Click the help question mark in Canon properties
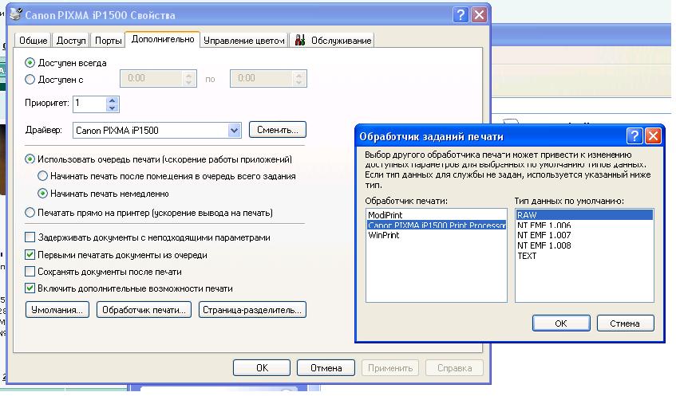Screen dimensions: 676x396 pyautogui.click(x=461, y=15)
